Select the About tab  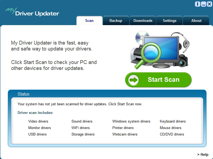pos(196,21)
